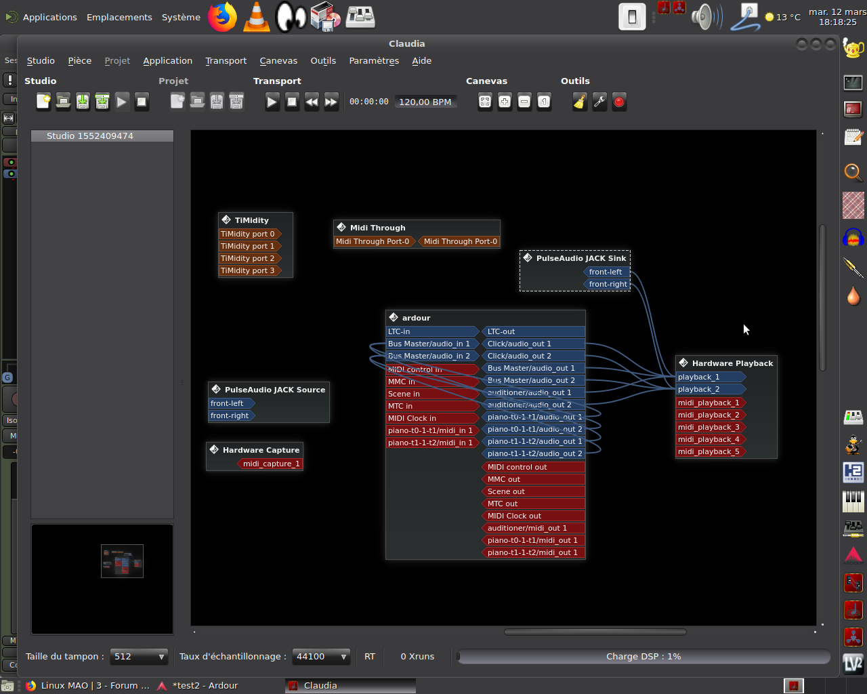Image resolution: width=867 pixels, height=694 pixels.
Task: Click the Save Studio icon
Action: (83, 102)
